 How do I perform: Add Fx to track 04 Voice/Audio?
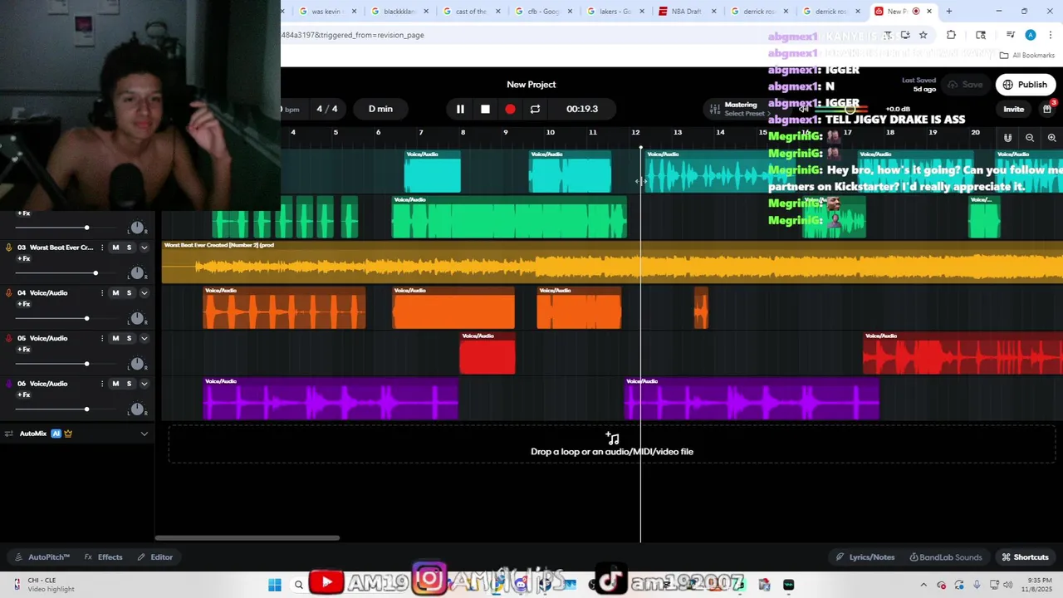[x=24, y=304]
